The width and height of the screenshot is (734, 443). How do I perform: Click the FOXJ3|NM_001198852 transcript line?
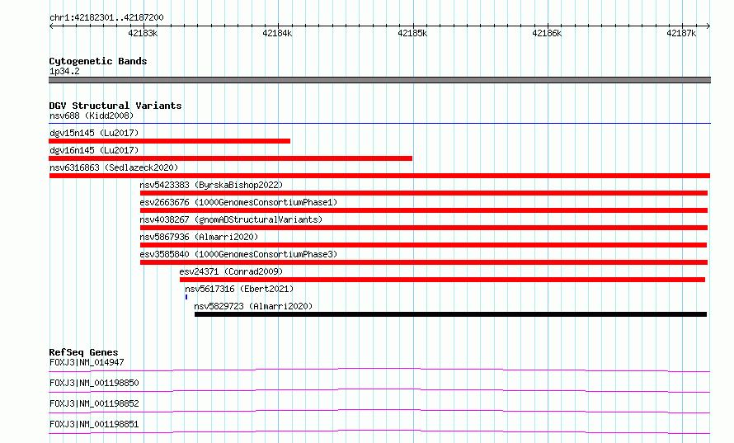pyautogui.click(x=379, y=411)
